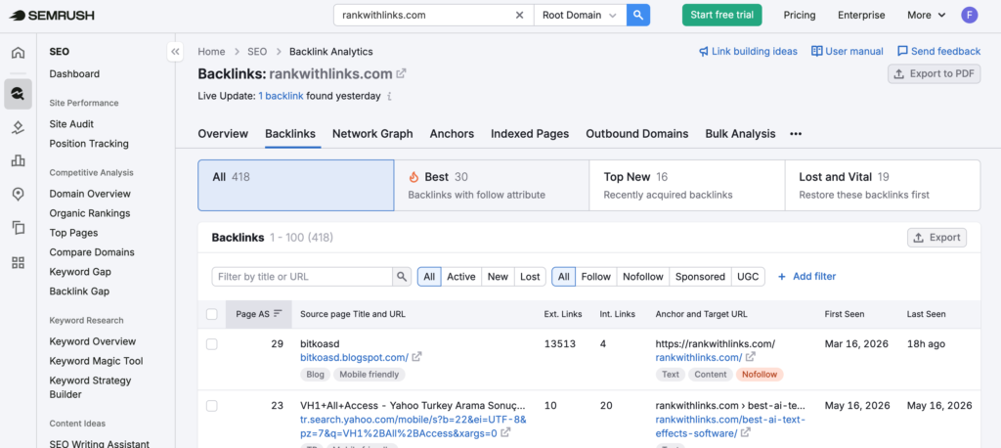Viewport: 1001px width, 448px height.
Task: Clear the rankwithlinks.com search field
Action: [x=520, y=15]
